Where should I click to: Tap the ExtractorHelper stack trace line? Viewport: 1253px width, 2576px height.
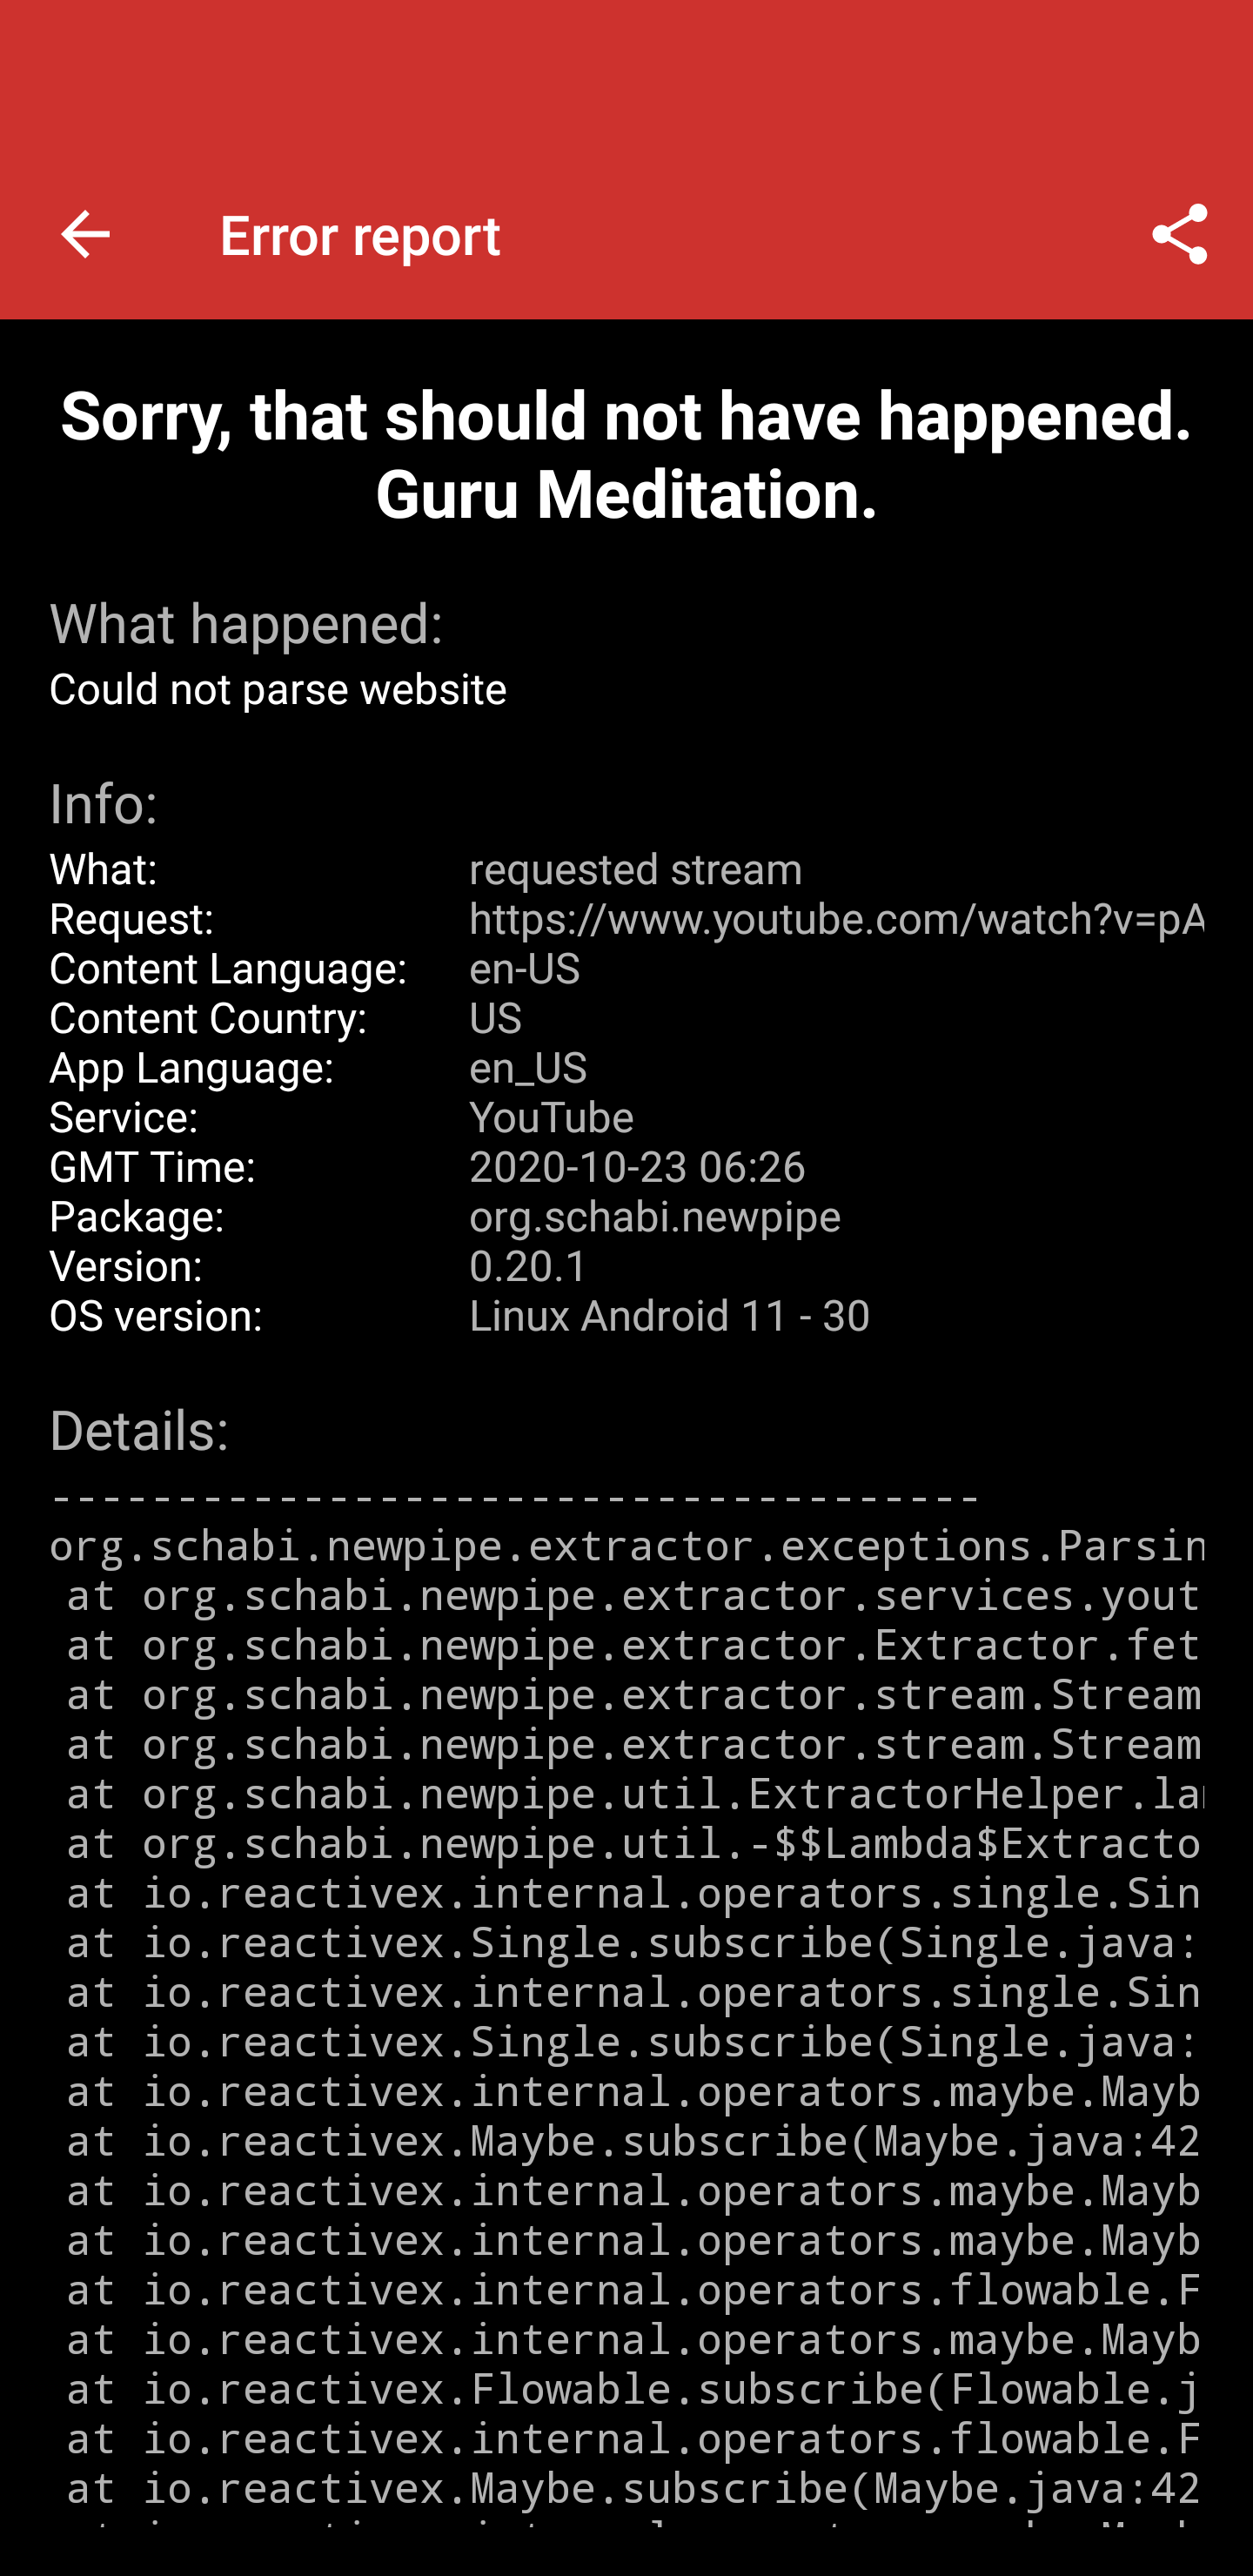pyautogui.click(x=634, y=1793)
